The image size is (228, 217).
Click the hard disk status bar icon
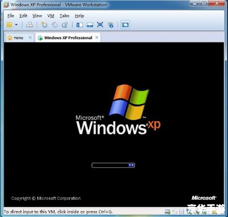pyautogui.click(x=167, y=212)
